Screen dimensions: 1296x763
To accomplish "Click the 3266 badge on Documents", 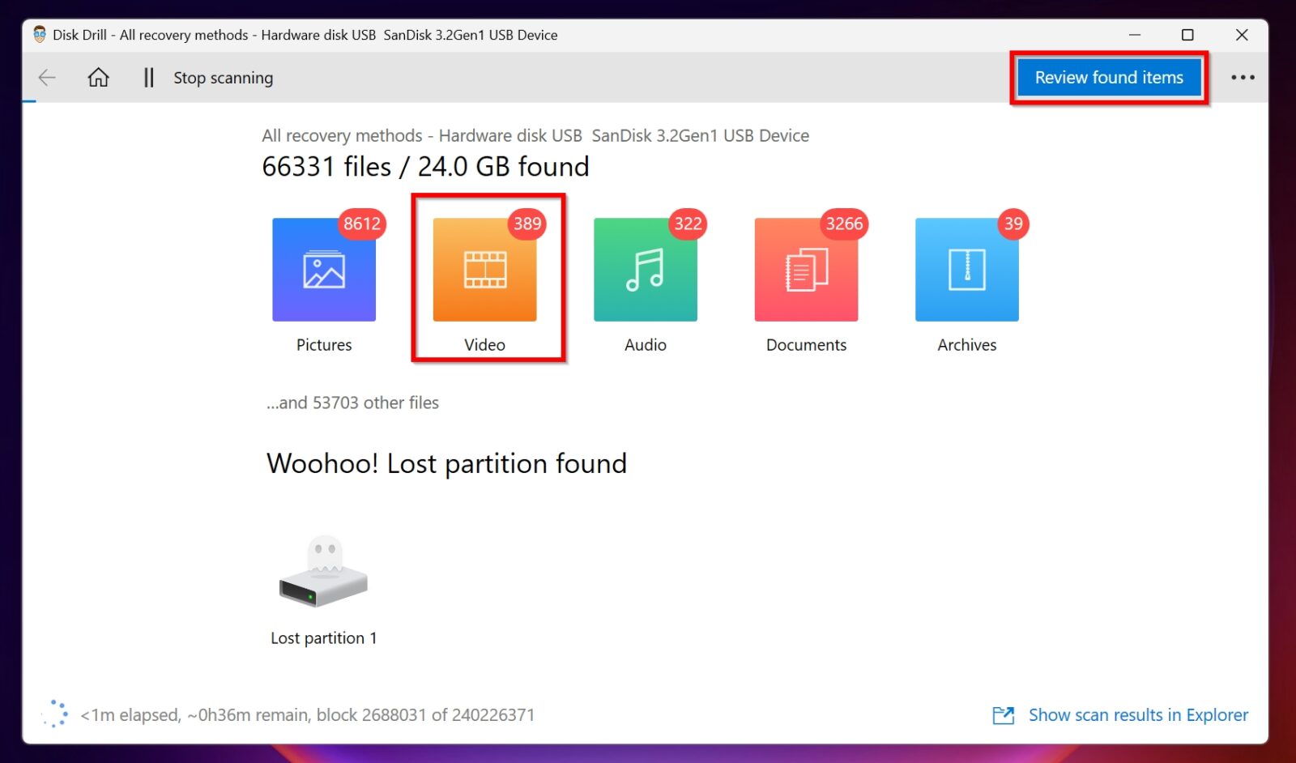I will point(843,225).
